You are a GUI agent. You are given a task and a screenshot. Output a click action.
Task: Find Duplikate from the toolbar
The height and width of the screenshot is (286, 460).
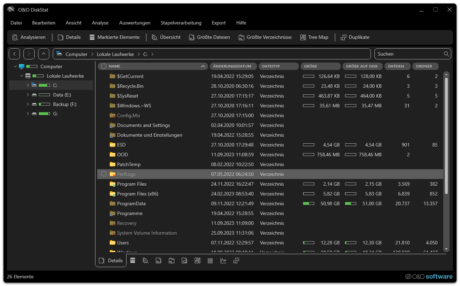pos(355,37)
